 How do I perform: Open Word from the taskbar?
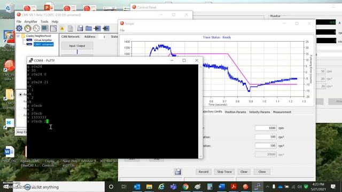pyautogui.click(x=222, y=187)
